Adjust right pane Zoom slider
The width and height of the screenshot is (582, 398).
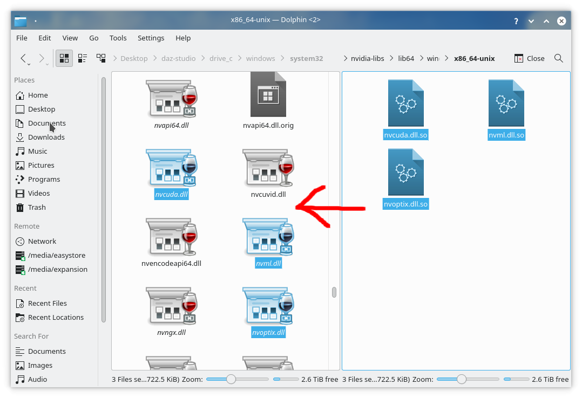pos(468,379)
